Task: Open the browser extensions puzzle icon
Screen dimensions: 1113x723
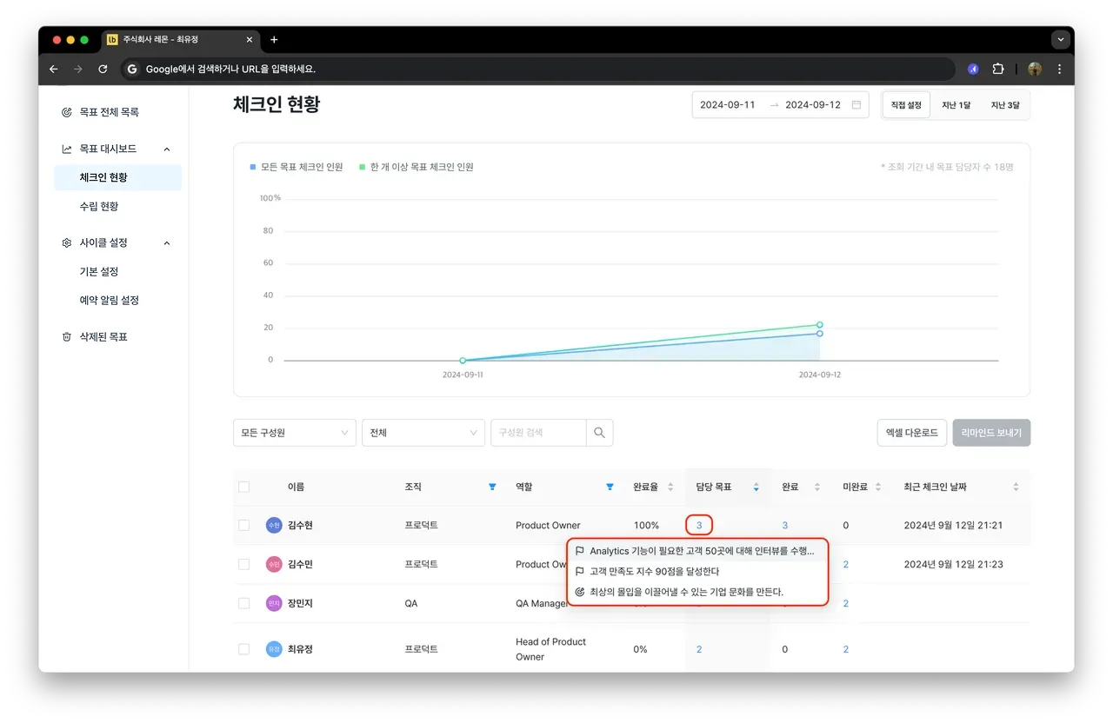Action: tap(998, 70)
